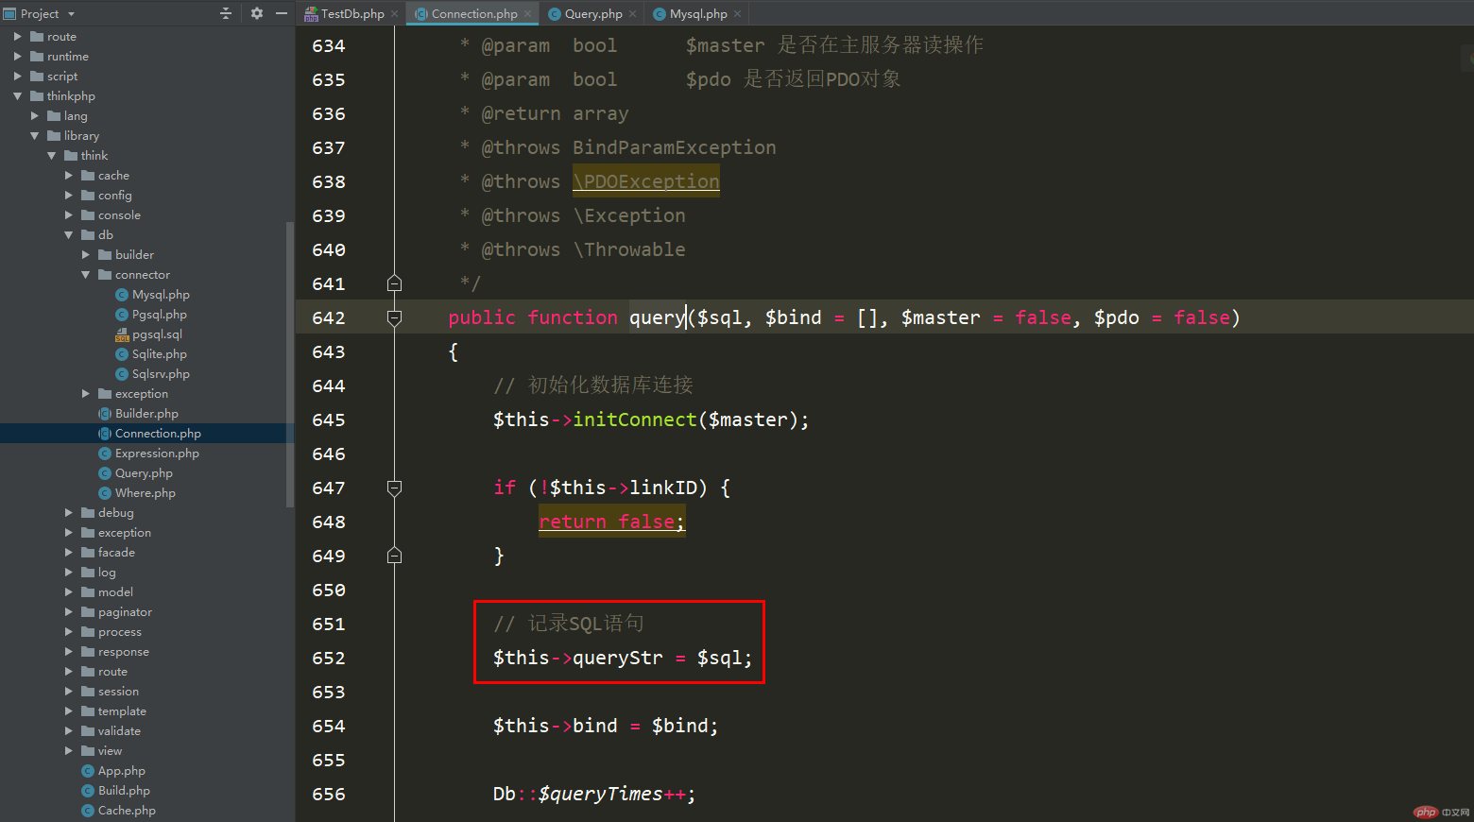
Task: Hide the Project tool window
Action: [x=282, y=13]
